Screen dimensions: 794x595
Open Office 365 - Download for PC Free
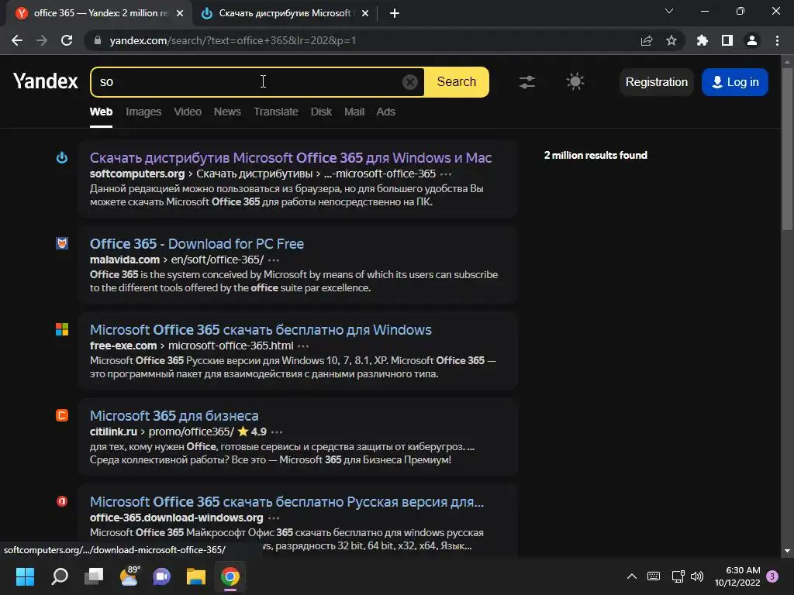[x=196, y=244]
